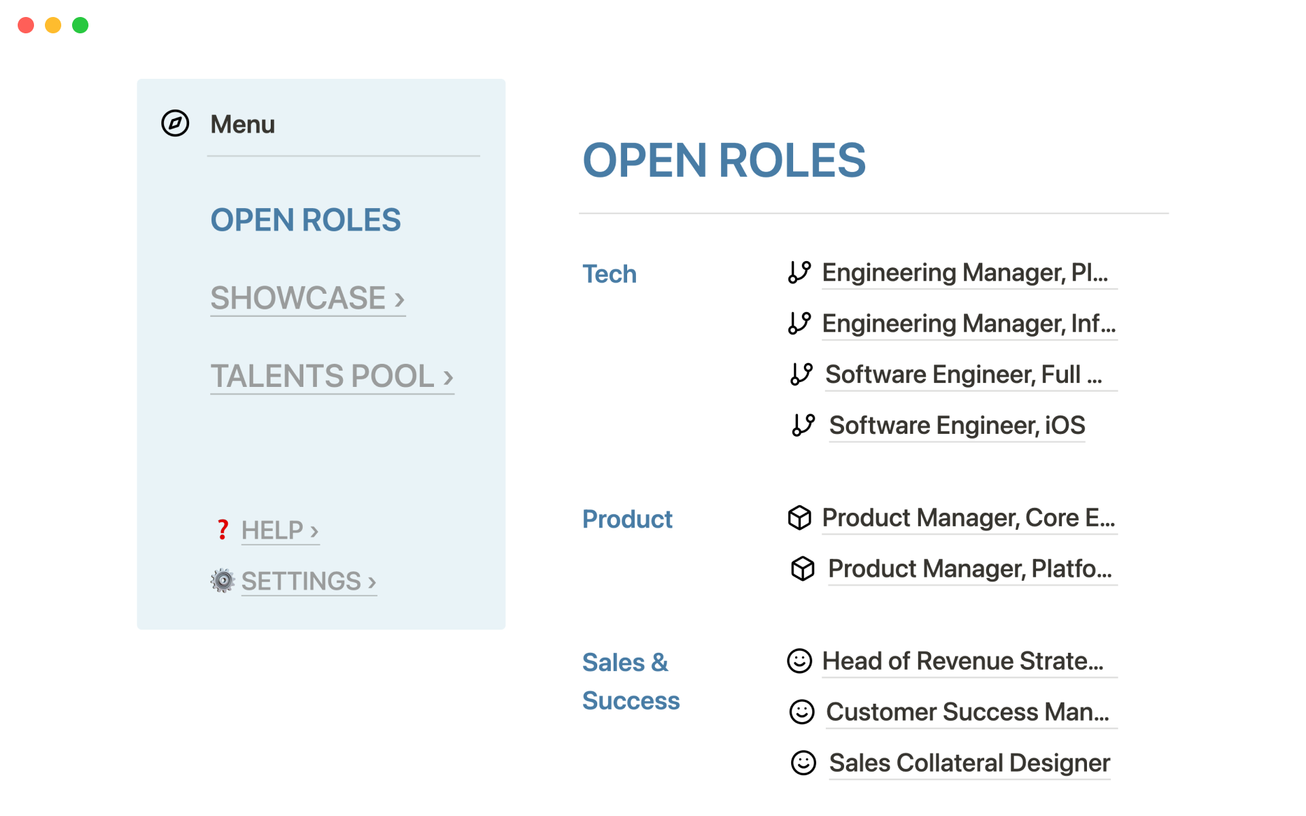Open the SETTINGS link

pyautogui.click(x=308, y=581)
